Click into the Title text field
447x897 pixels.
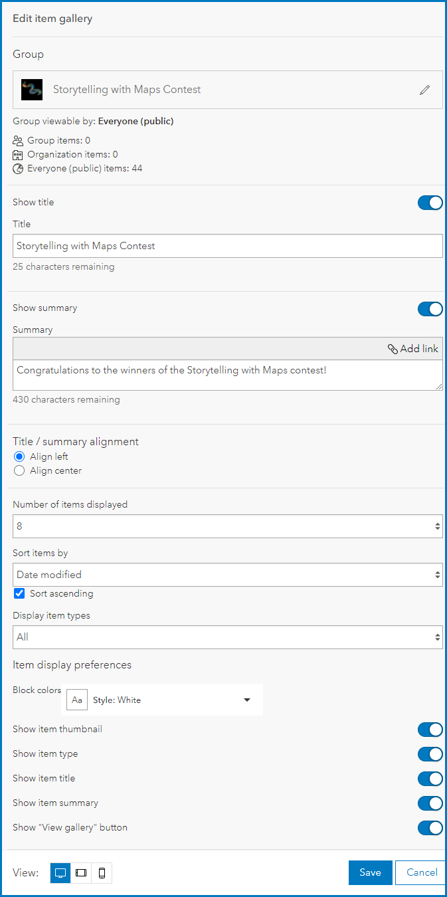pyautogui.click(x=227, y=246)
